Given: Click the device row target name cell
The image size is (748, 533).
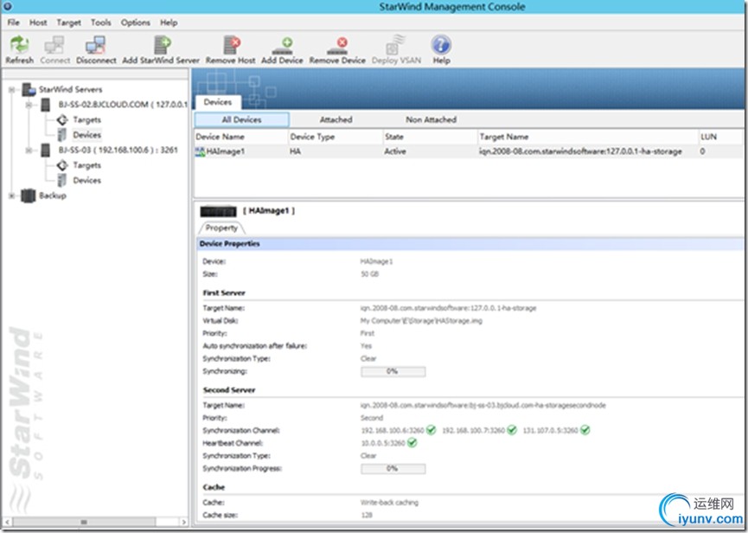Looking at the screenshot, I should pos(580,151).
